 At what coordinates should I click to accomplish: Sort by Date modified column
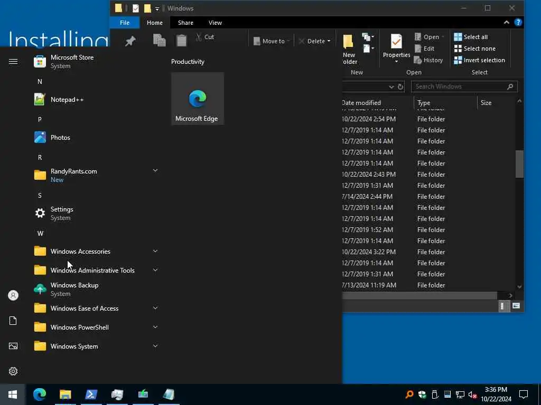[377, 103]
